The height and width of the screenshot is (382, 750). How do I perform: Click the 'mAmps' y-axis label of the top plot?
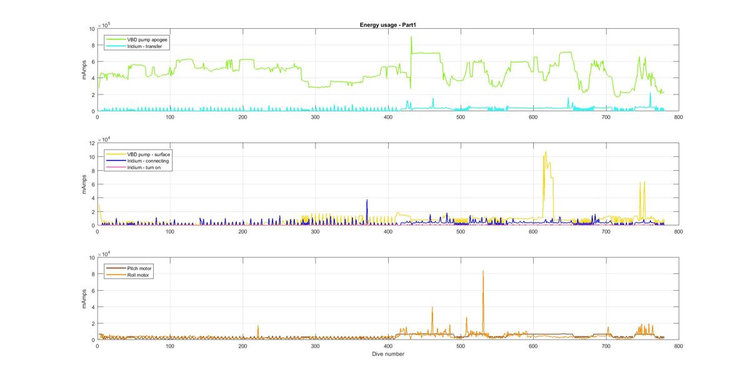tap(85, 70)
